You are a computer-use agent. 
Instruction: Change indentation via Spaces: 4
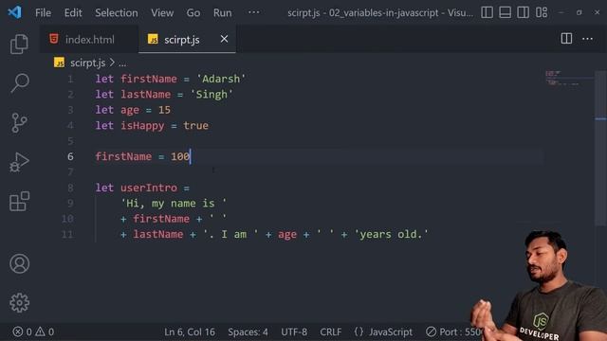(248, 332)
